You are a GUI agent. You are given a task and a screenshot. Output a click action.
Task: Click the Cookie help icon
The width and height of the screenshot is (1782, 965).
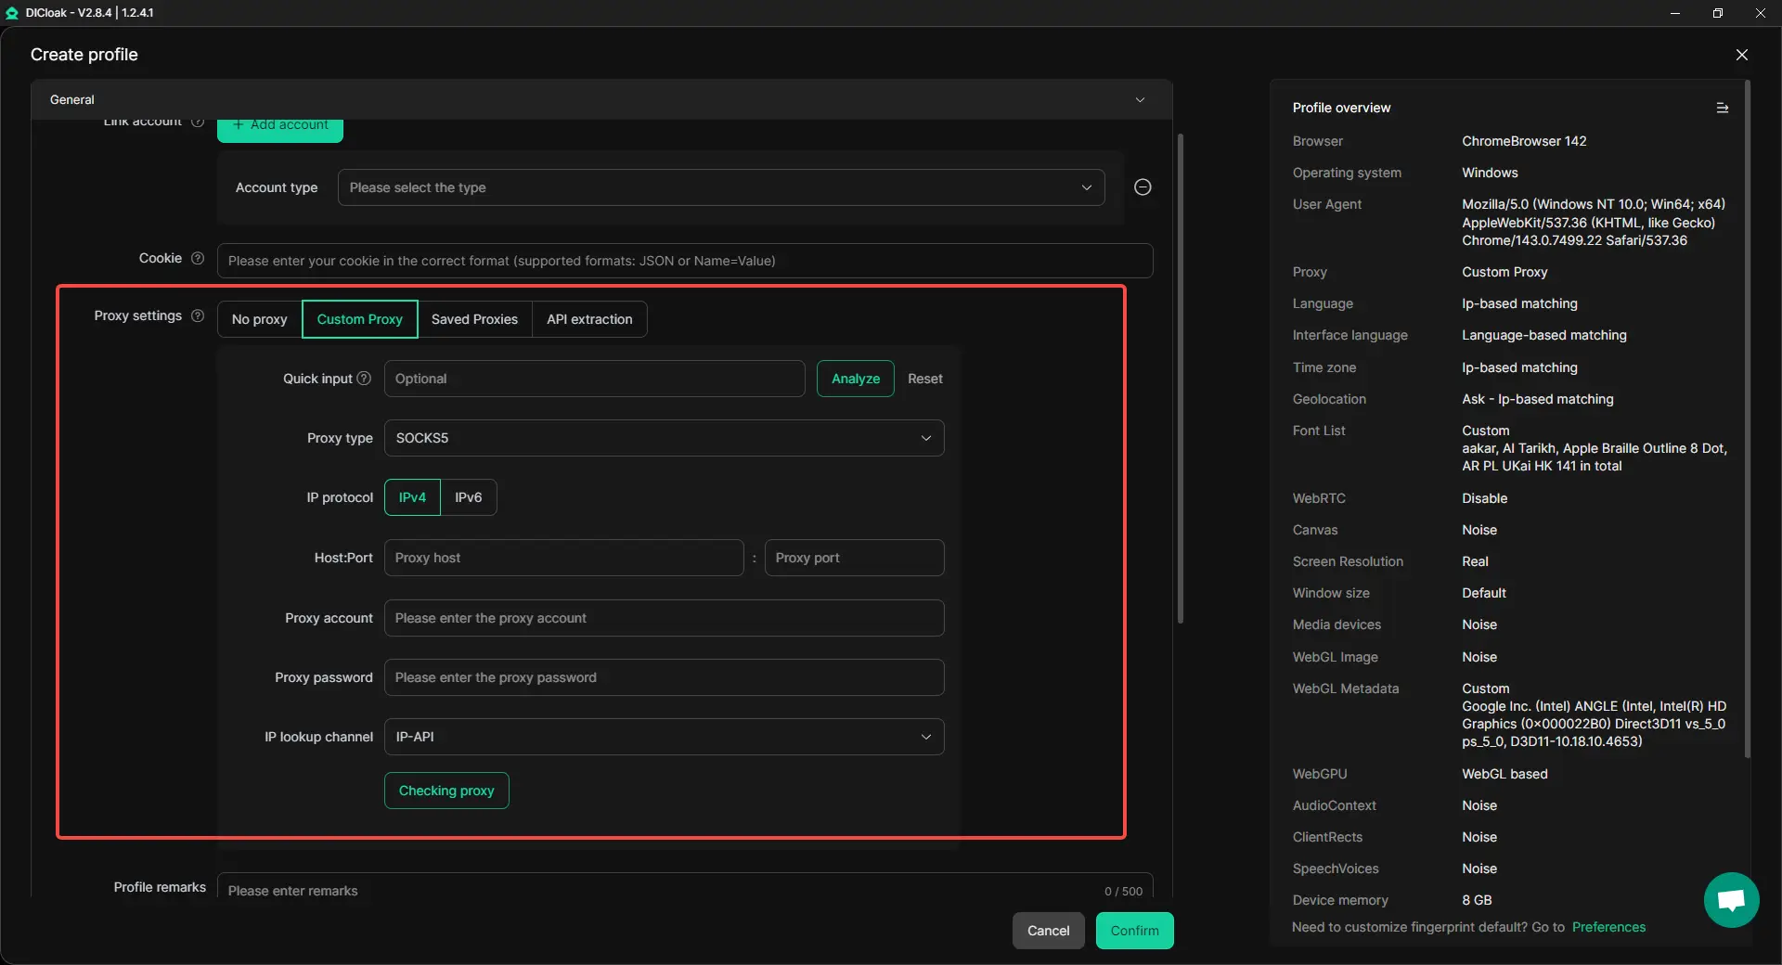click(198, 258)
